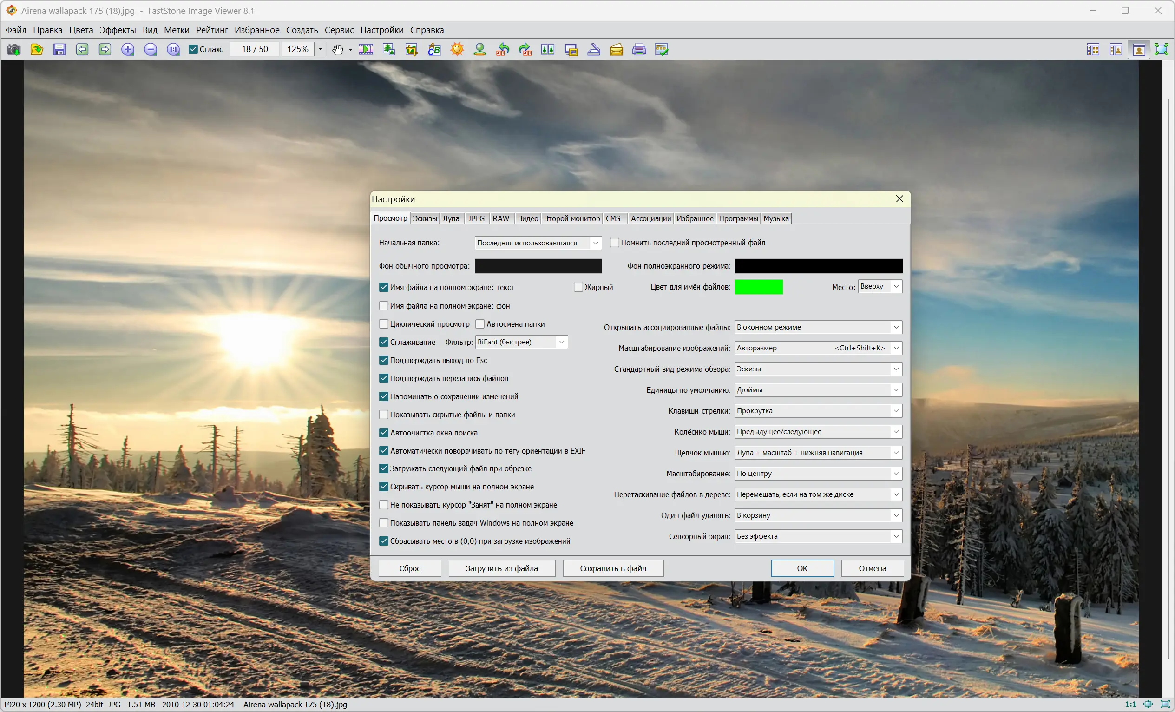Image resolution: width=1175 pixels, height=712 pixels.
Task: Open the Единицы по умолчанию dropdown
Action: coord(896,390)
